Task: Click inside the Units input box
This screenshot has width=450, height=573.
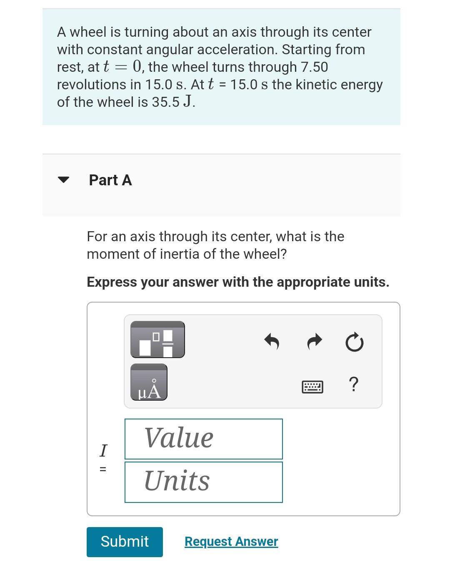Action: (x=203, y=482)
